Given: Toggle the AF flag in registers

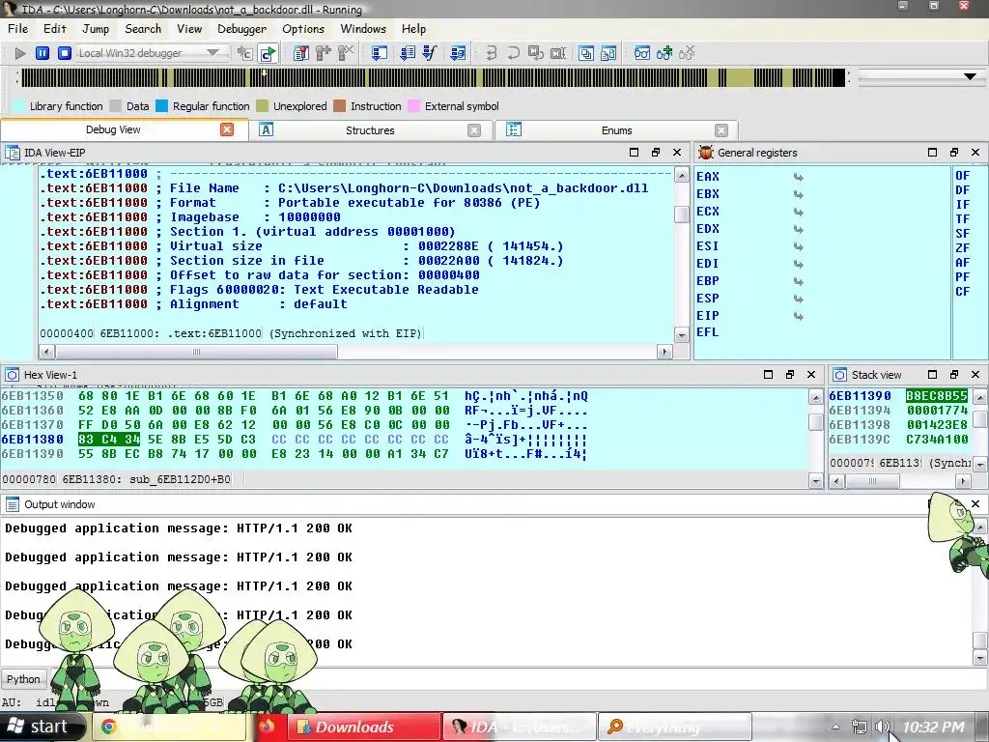Looking at the screenshot, I should [x=963, y=263].
